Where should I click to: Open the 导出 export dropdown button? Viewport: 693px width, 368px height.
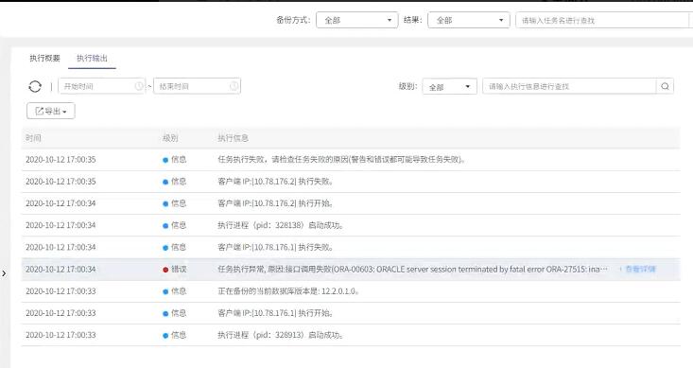click(51, 111)
